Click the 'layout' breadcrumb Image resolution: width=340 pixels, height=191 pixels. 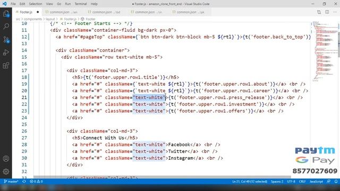pos(50,19)
